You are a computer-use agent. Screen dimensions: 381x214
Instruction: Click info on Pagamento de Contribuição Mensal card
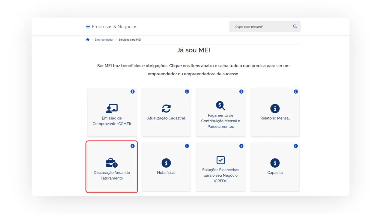pos(241,91)
